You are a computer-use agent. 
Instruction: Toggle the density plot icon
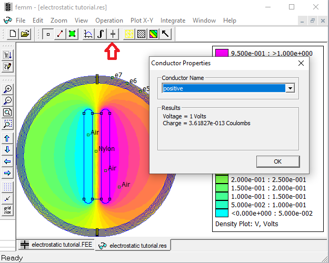click(x=153, y=34)
